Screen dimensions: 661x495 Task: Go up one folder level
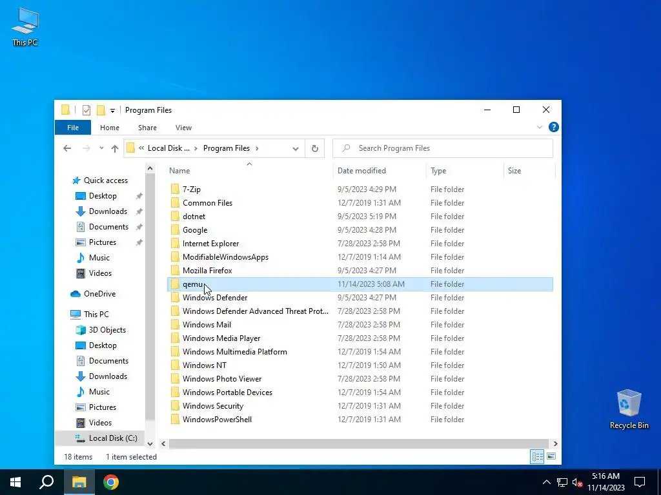(x=115, y=148)
